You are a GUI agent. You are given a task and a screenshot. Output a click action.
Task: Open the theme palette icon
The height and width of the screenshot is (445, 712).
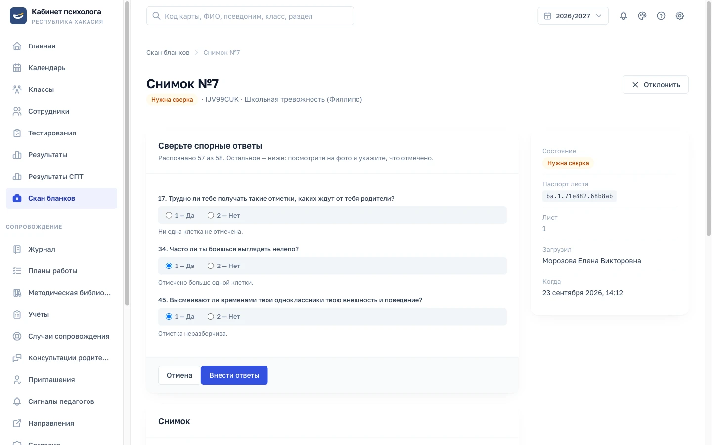(x=642, y=16)
